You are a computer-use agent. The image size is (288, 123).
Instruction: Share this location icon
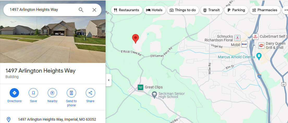[x=90, y=93]
